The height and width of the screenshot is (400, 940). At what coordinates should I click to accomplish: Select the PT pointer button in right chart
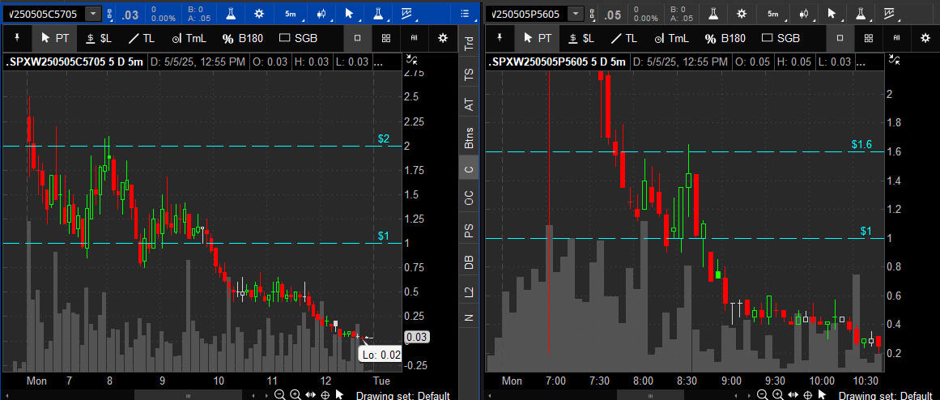(538, 38)
